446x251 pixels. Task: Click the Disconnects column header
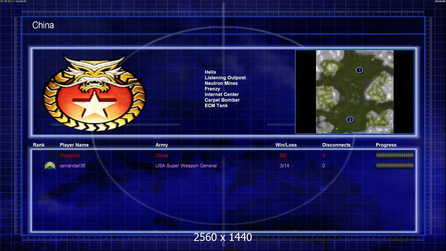(336, 145)
